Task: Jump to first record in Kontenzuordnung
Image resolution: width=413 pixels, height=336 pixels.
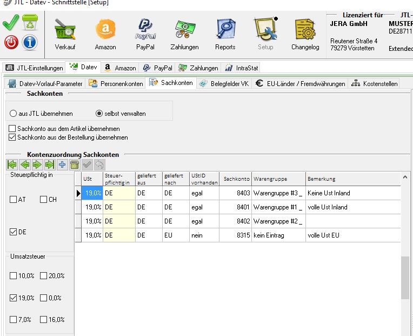Action: [12, 164]
